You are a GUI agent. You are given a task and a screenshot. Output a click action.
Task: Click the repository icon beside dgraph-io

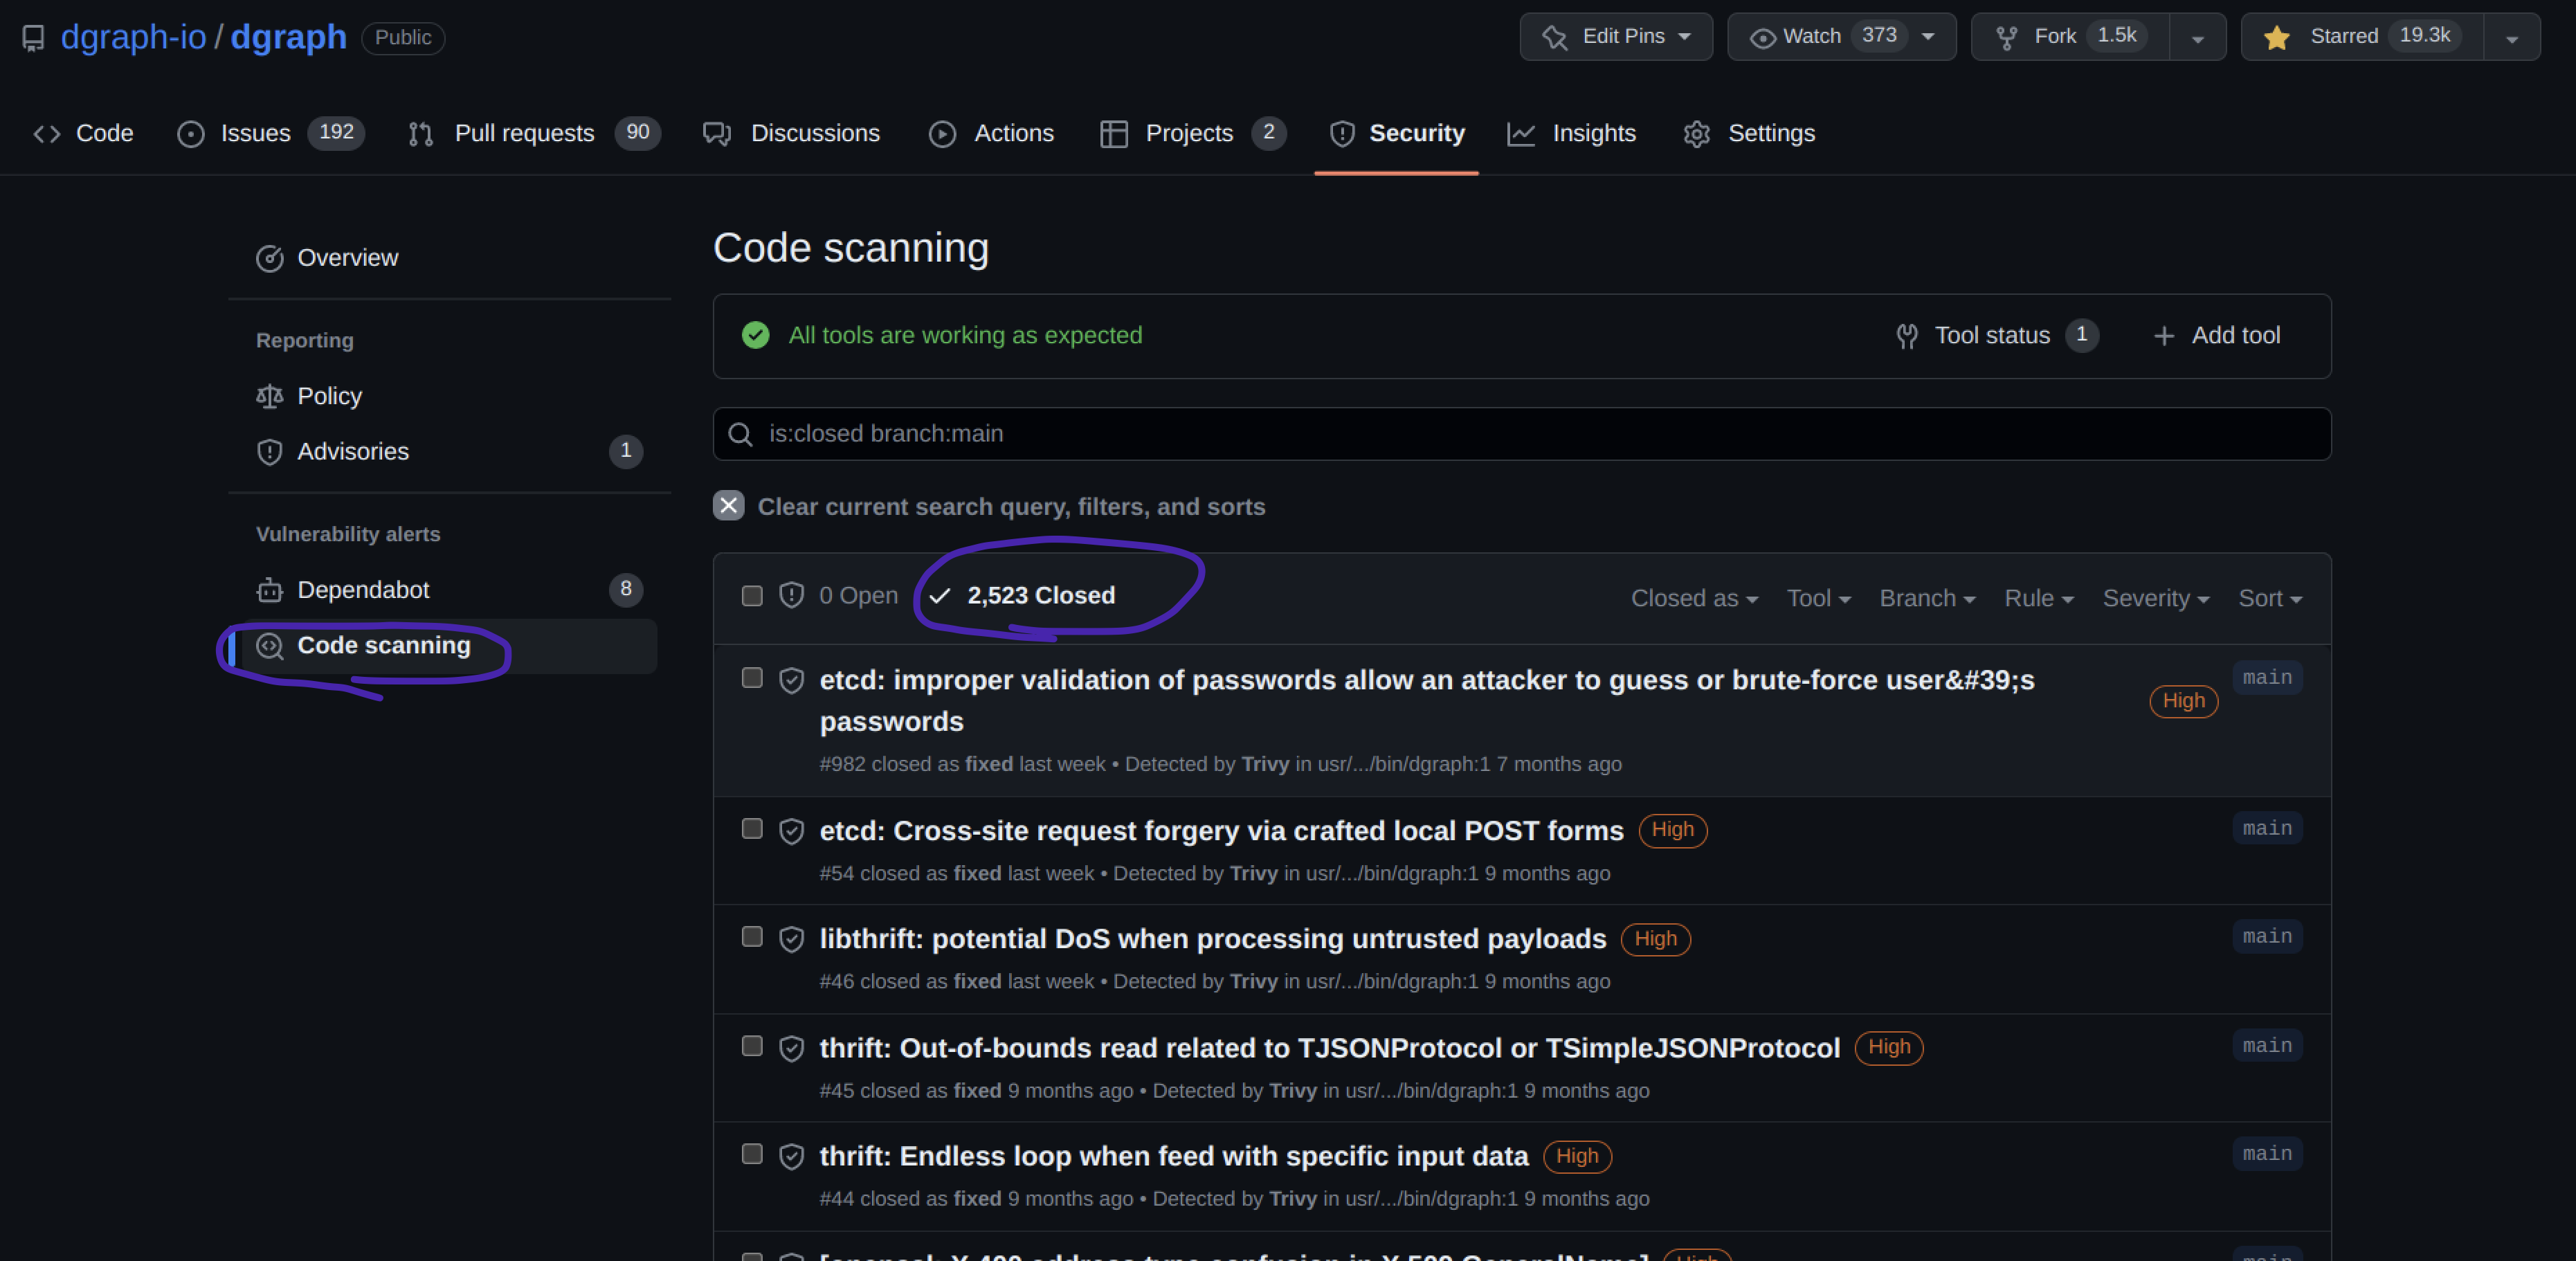click(x=33, y=38)
